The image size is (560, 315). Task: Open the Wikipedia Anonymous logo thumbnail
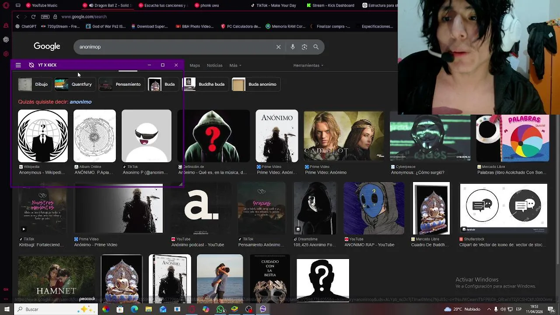click(43, 136)
